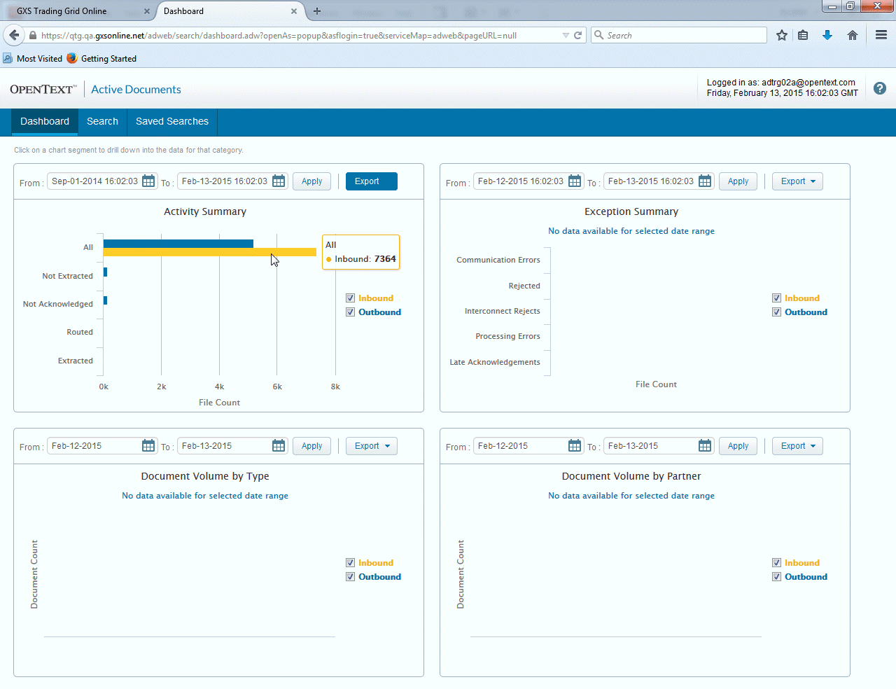Expand Export dropdown in Document Volume by Partner

tap(797, 446)
